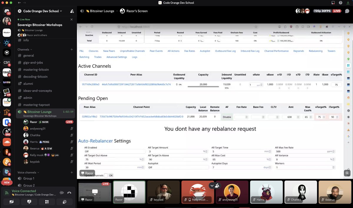Open the orange Bitcoin logo server
Image resolution: width=353 pixels, height=208 pixels.
coord(7,162)
